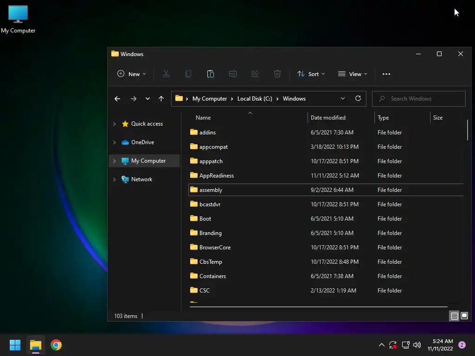
Task: Select the bcastdvr folder icon
Action: (x=193, y=204)
